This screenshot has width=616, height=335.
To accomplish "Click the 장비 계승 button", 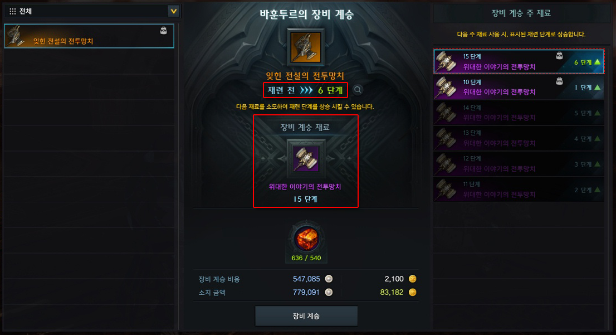I will (x=306, y=316).
